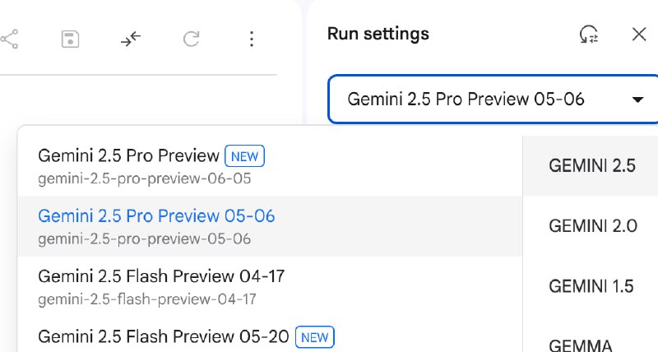Open the three-dot more options menu
The width and height of the screenshot is (658, 352).
click(x=252, y=39)
